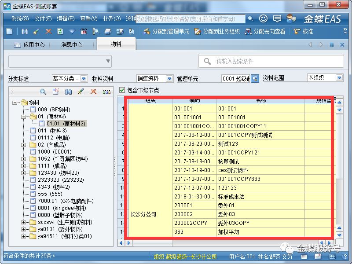The width and height of the screenshot is (352, 264).
Task: Click the calendar 123 icon in toolbar
Action: (84, 31)
